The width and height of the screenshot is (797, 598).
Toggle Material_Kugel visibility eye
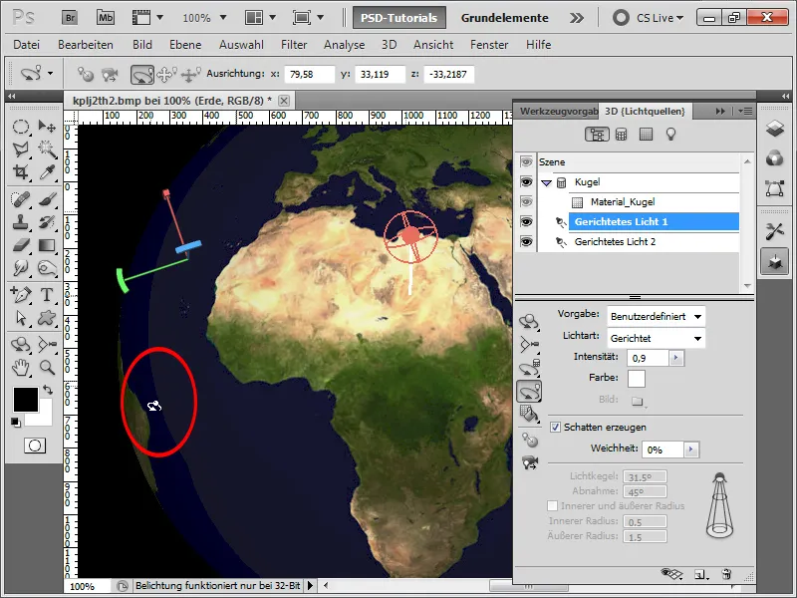click(526, 202)
